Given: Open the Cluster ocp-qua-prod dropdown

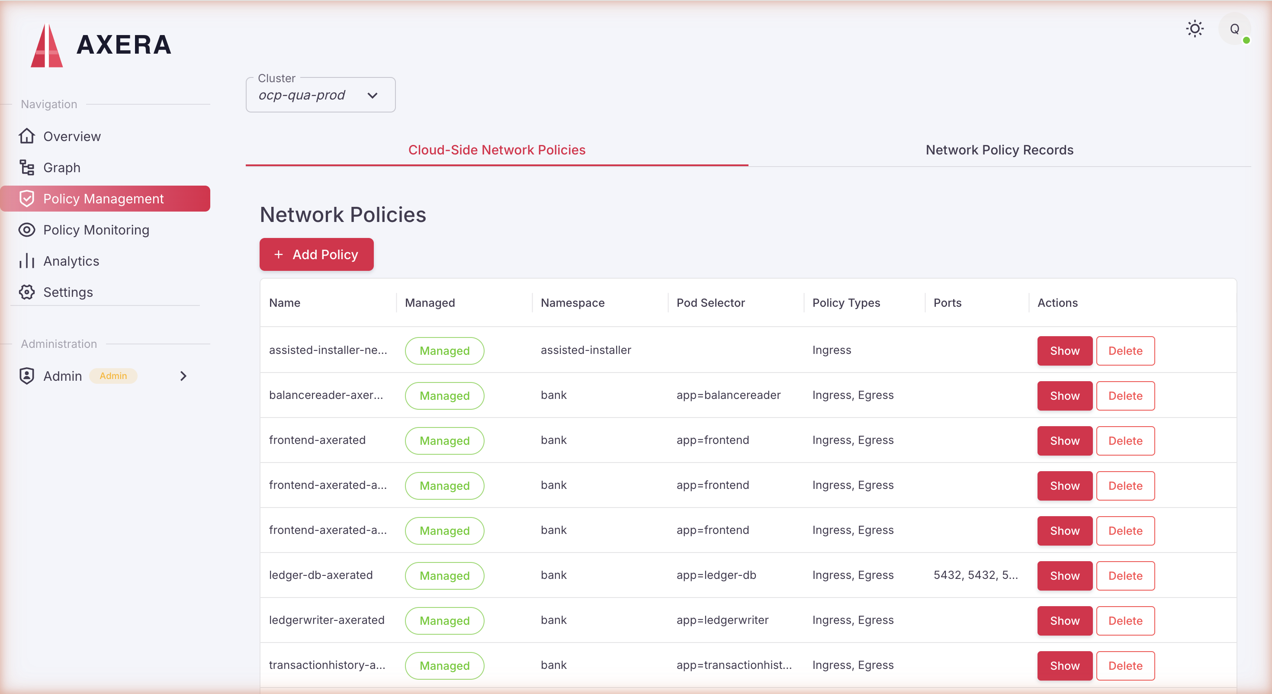Looking at the screenshot, I should point(321,95).
